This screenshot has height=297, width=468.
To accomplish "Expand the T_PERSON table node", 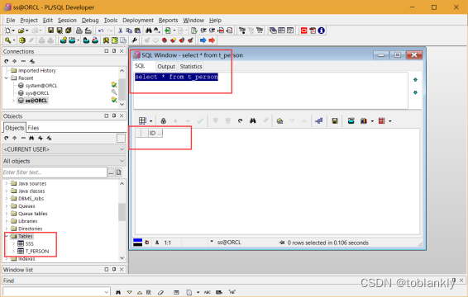I will point(13,251).
